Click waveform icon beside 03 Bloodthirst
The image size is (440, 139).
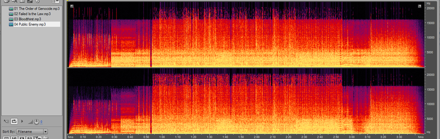coord(11,19)
